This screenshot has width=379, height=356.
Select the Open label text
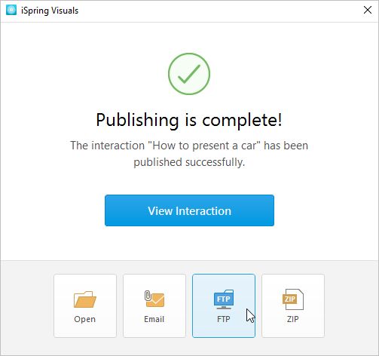click(x=85, y=319)
